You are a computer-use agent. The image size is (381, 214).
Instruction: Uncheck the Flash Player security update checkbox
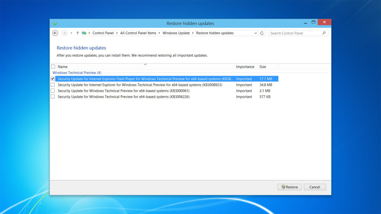(53, 79)
